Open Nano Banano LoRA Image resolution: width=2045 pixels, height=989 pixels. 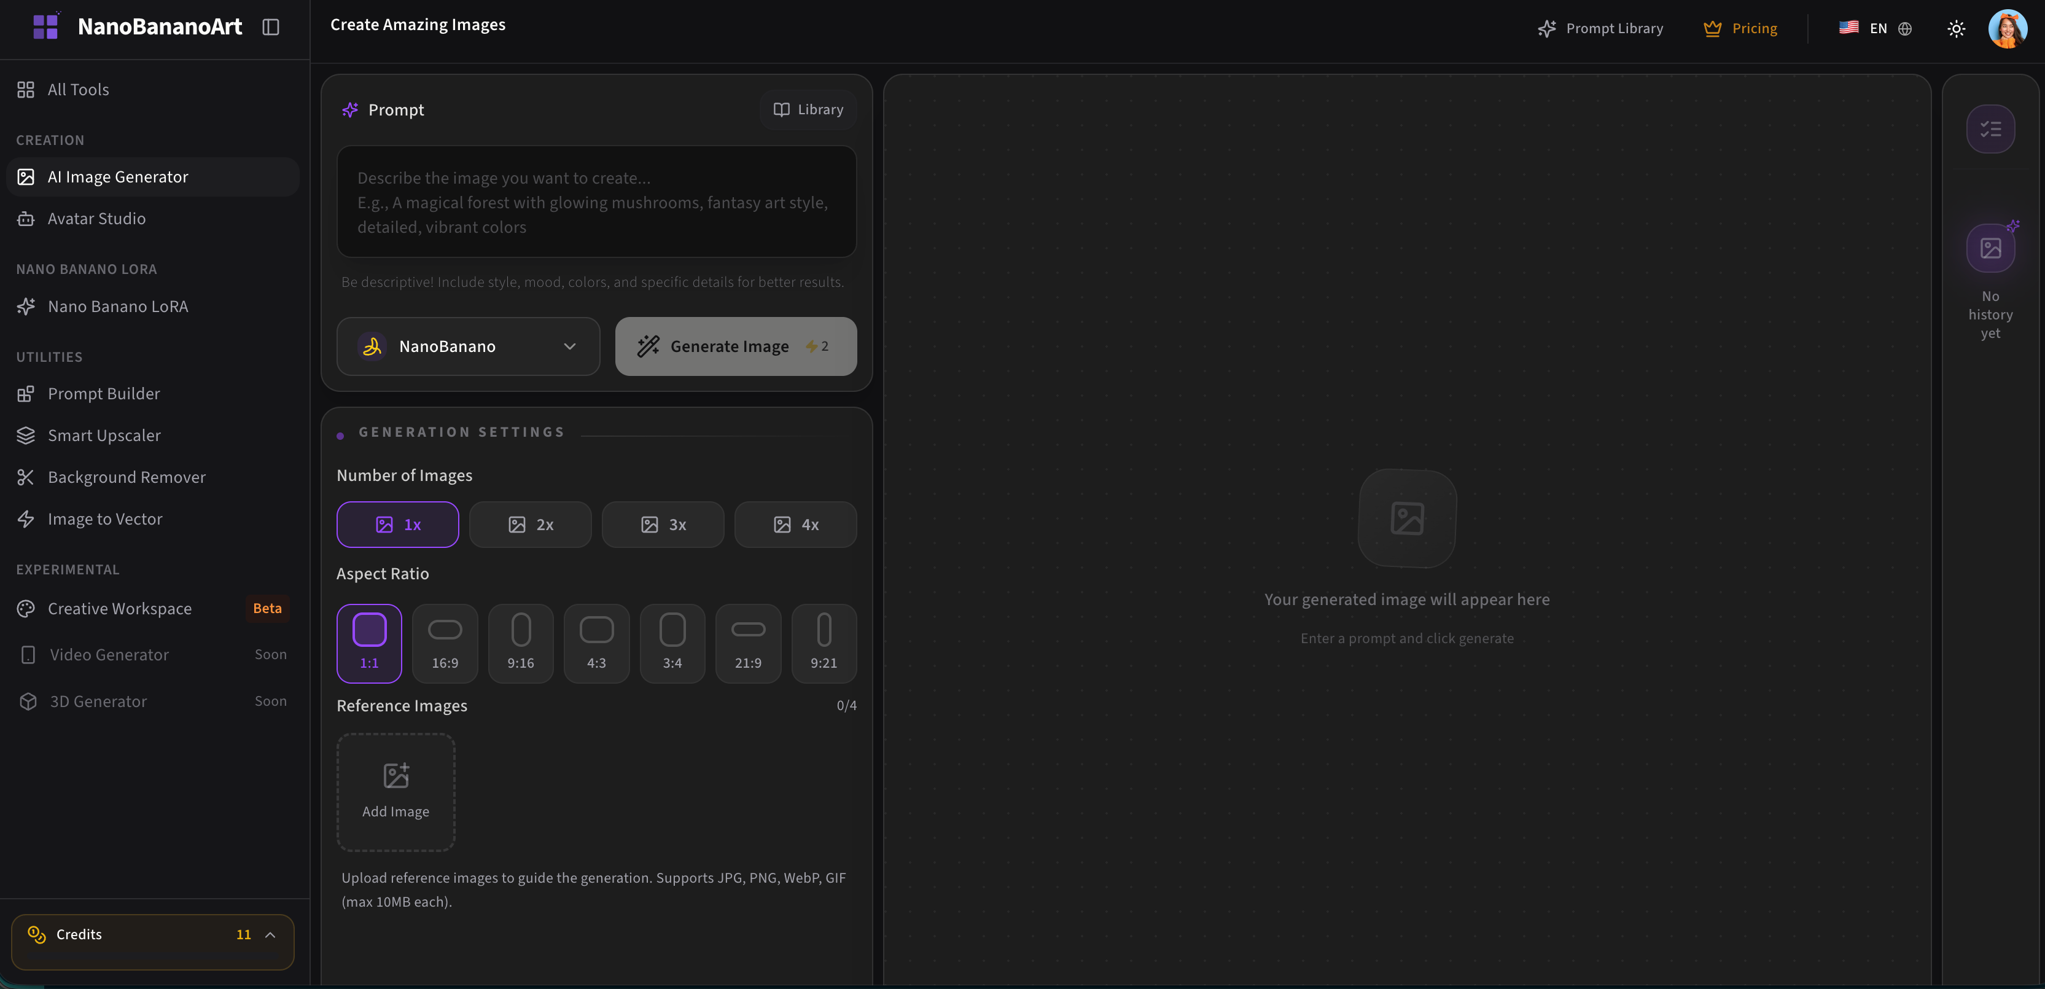[117, 306]
